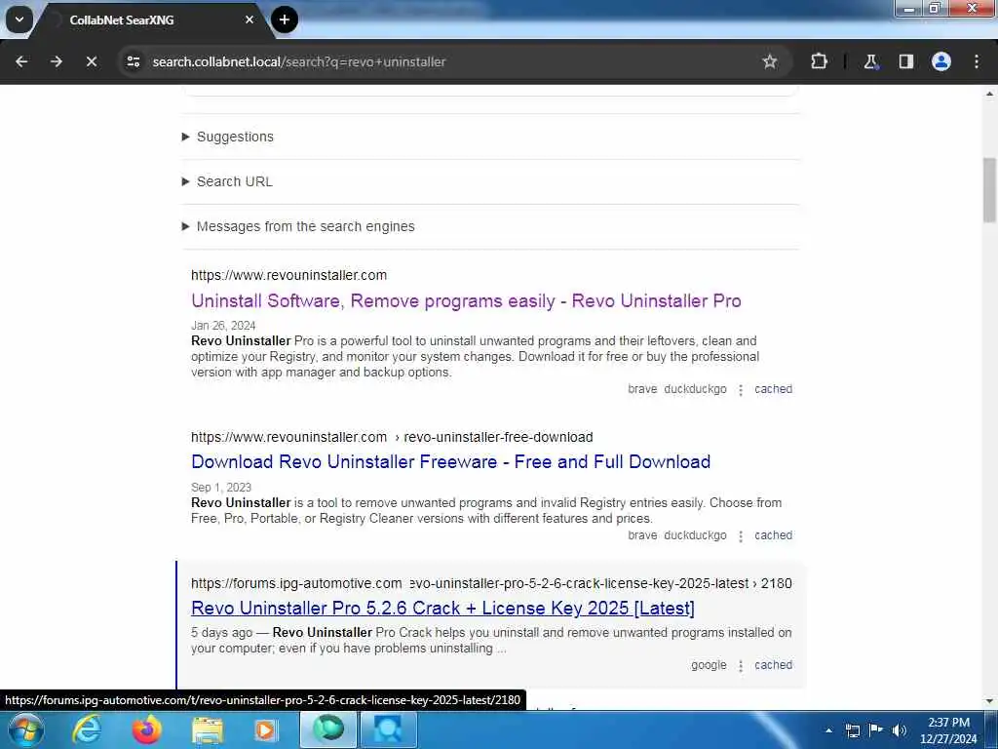Click forums.ipg-automotive.com URL of third result
The image size is (998, 749).
pos(296,583)
